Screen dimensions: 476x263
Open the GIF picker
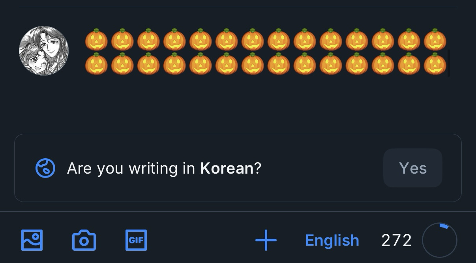pyautogui.click(x=136, y=240)
